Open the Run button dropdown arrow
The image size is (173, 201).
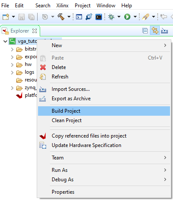(135, 17)
